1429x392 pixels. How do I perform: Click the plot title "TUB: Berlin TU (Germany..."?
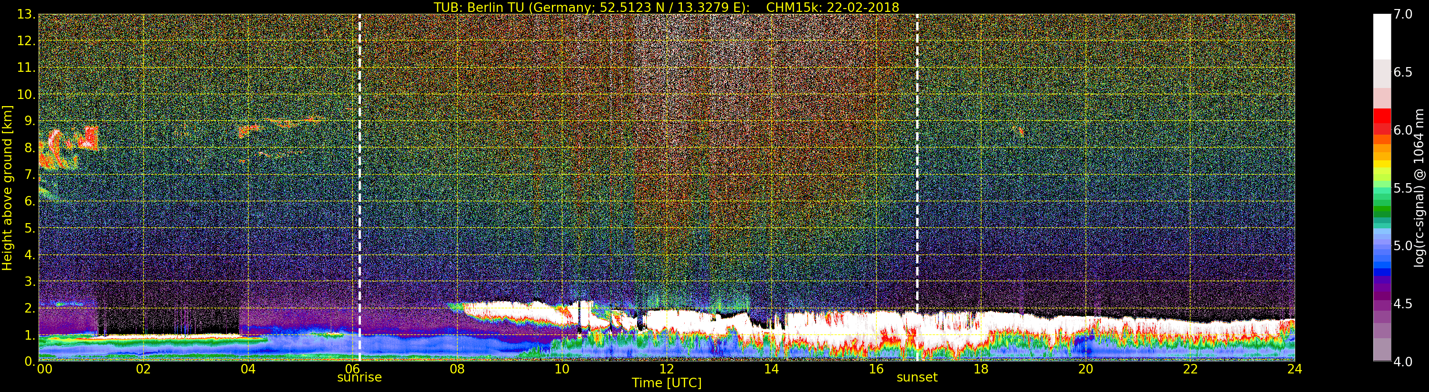(x=666, y=7)
